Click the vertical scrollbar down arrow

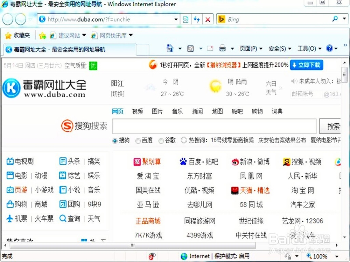coord(344,237)
